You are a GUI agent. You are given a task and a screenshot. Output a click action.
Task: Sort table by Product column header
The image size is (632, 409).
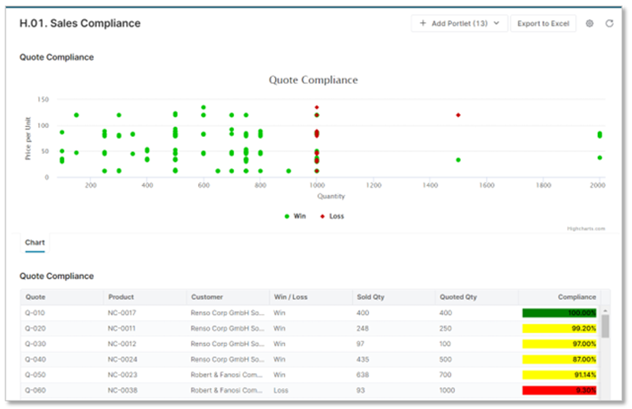[x=121, y=297]
